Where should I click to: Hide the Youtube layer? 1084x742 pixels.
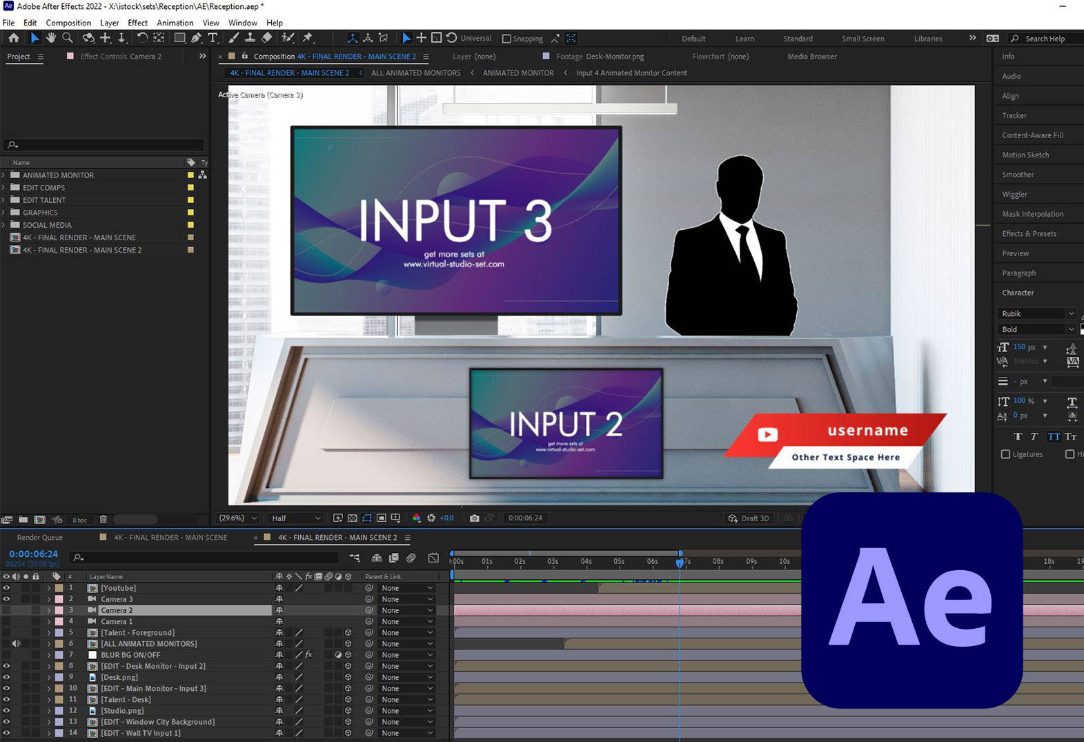6,588
